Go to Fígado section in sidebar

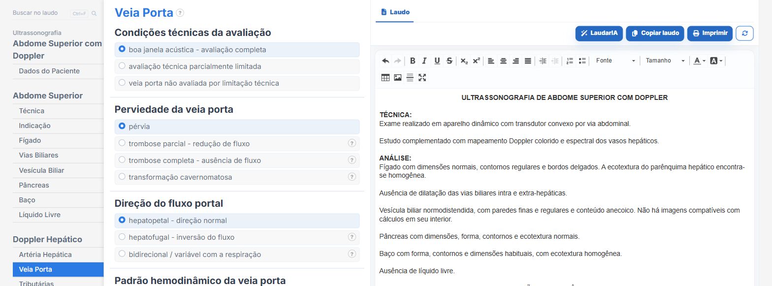tap(58, 140)
